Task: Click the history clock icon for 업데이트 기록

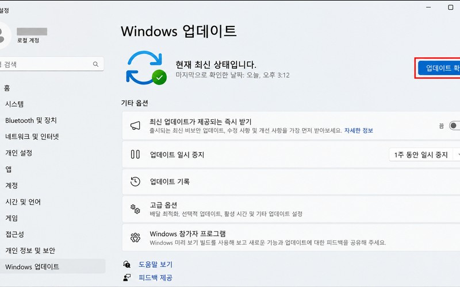Action: (x=135, y=181)
